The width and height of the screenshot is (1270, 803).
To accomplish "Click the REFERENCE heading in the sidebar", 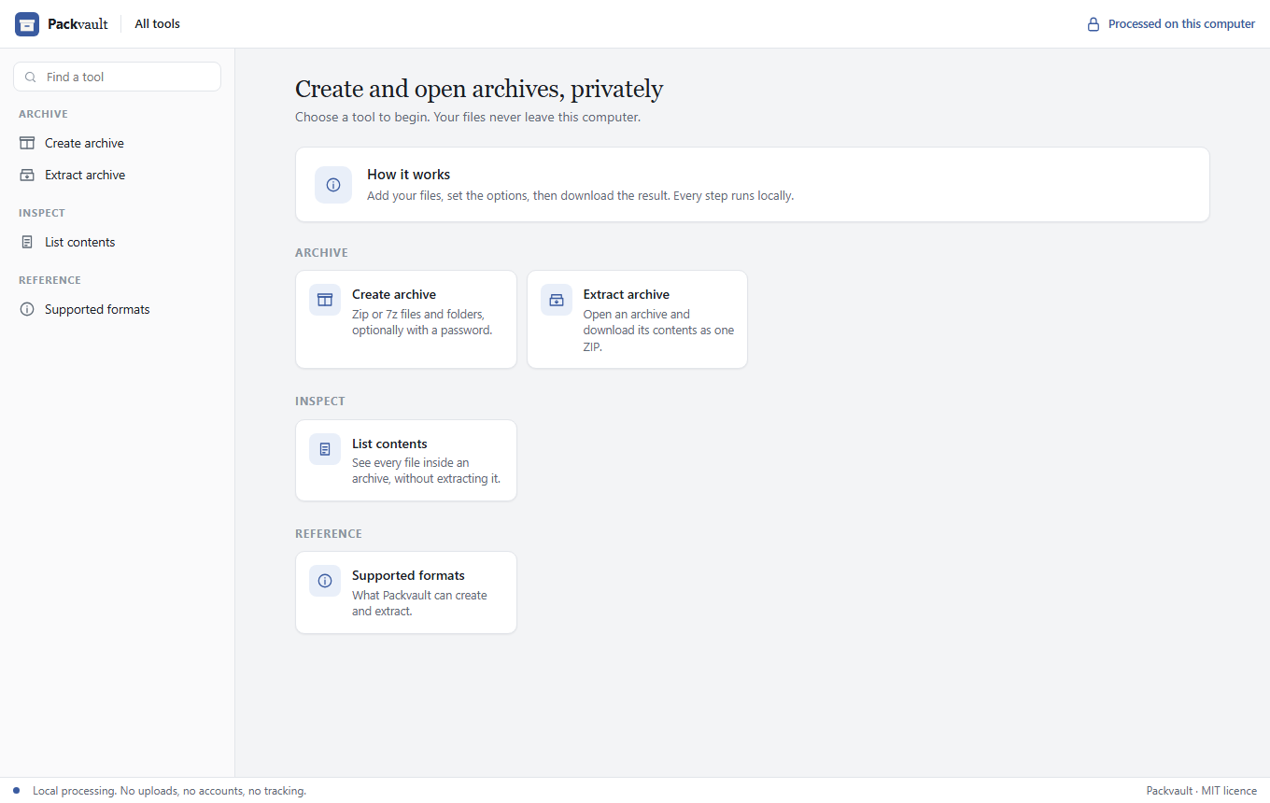I will [49, 280].
